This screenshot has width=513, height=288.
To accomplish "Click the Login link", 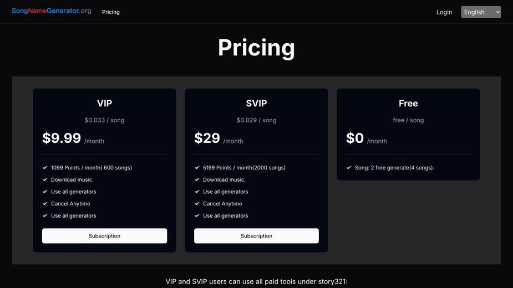I will [444, 12].
